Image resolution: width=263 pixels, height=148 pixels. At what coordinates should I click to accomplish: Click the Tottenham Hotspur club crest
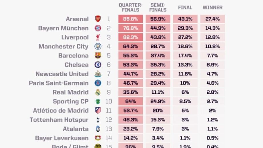point(98,120)
